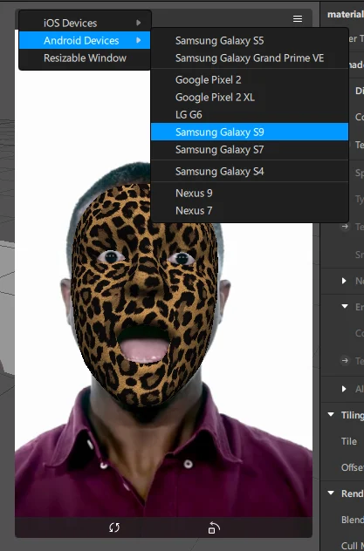The width and height of the screenshot is (364, 551).
Task: Select Samsung Galaxy Grand Prime VE
Action: tap(250, 58)
